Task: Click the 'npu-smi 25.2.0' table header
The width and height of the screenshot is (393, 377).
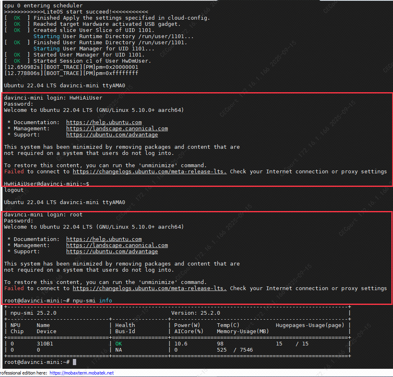Action: (33, 313)
